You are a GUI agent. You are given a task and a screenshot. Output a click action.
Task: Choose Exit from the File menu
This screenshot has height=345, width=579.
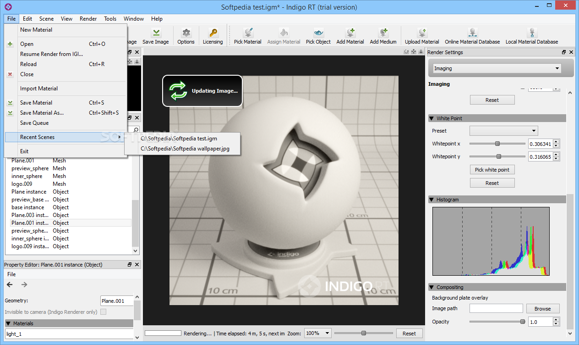click(x=24, y=151)
